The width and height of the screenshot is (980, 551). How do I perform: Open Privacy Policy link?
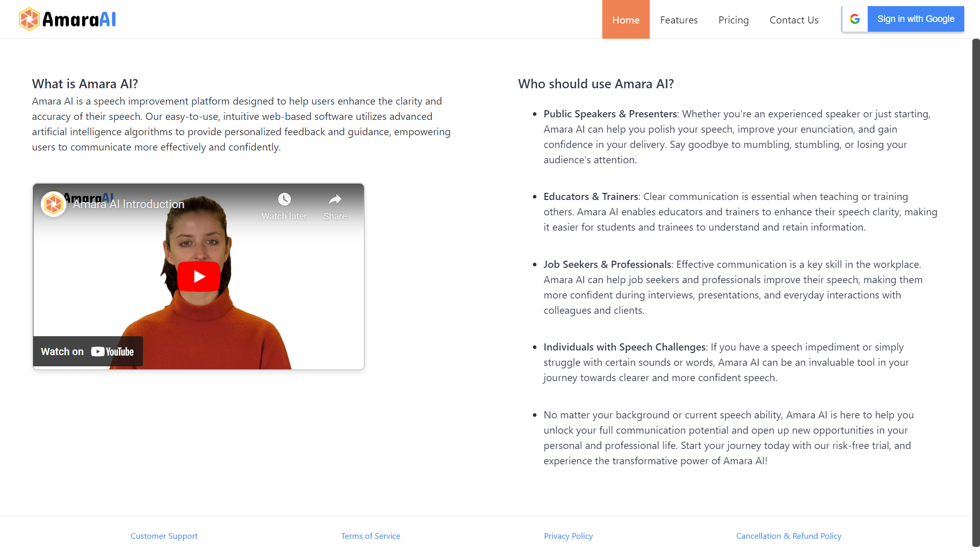click(x=568, y=536)
